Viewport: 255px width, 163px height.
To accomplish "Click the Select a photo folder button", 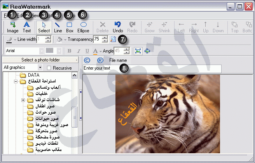I will pyautogui.click(x=40, y=60).
